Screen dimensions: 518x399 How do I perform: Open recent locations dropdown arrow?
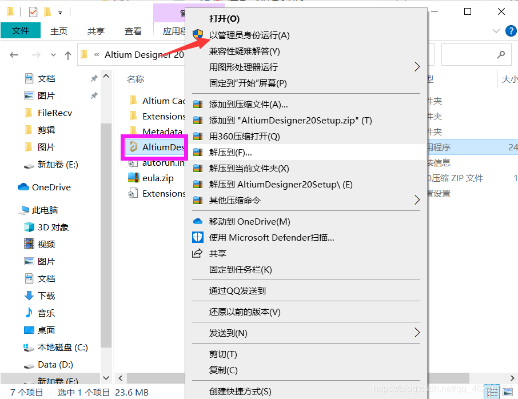53,55
